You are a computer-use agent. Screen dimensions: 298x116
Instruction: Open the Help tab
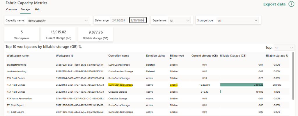click(38, 9)
